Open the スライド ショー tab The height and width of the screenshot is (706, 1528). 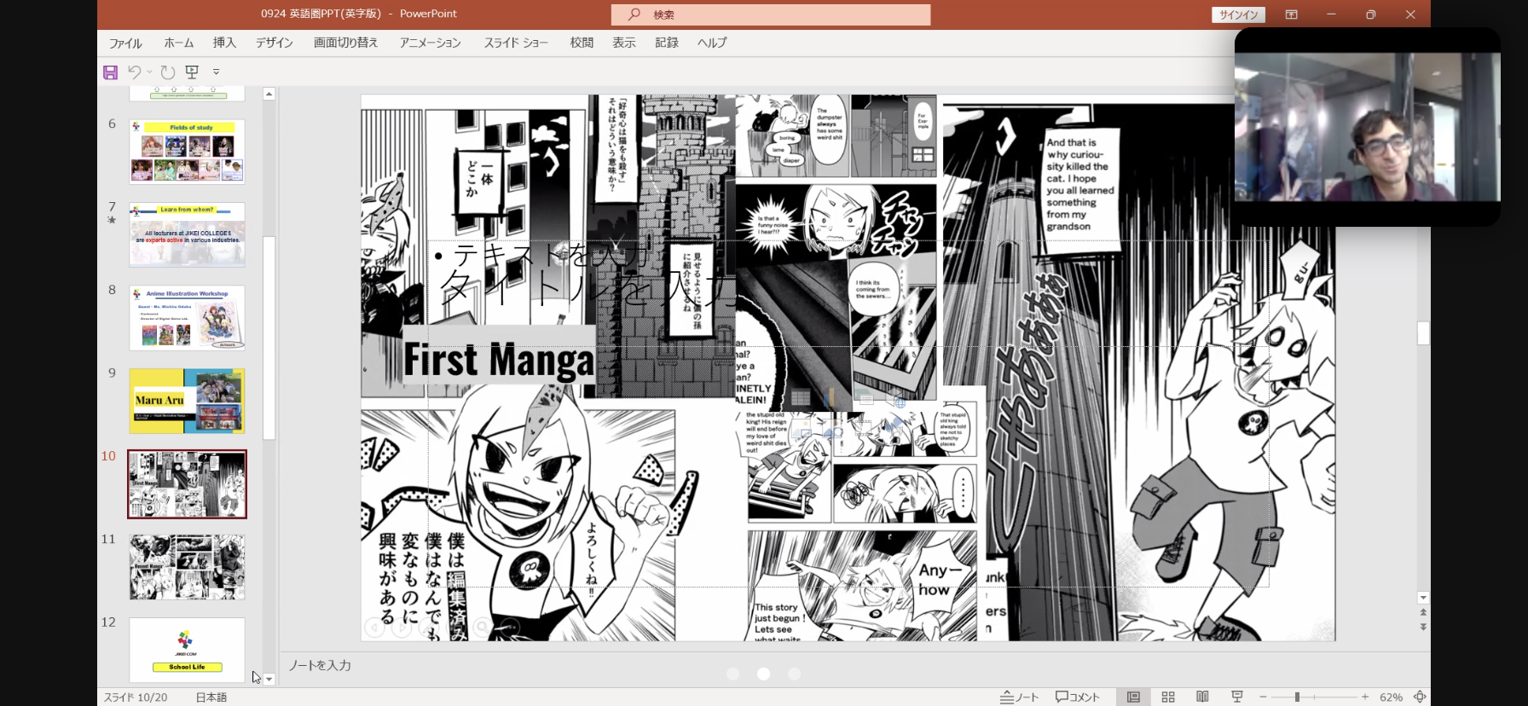(516, 43)
